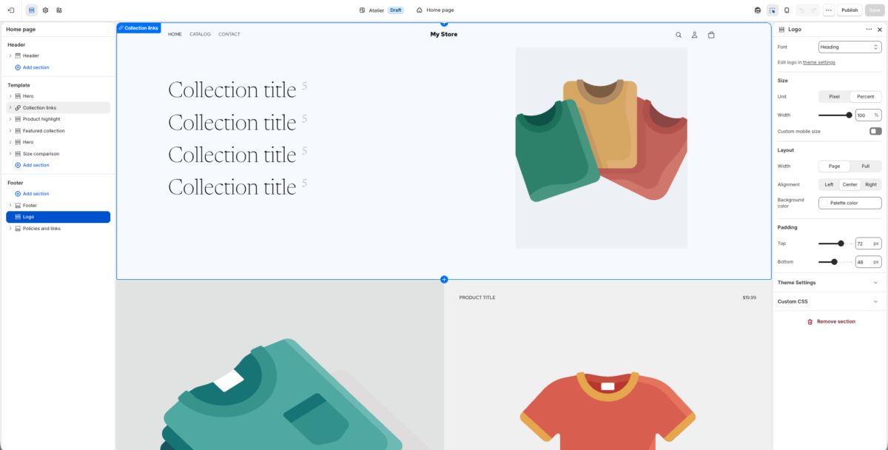Click the Atelier theme icon
Screen dimensions: 888x450
[x=362, y=10]
